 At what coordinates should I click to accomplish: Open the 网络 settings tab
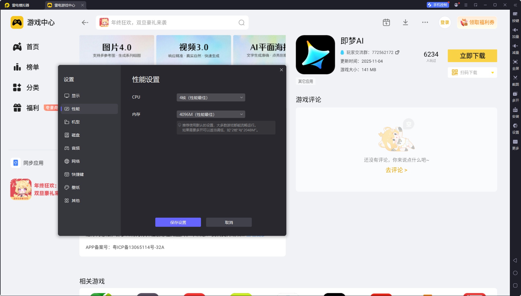click(89, 161)
